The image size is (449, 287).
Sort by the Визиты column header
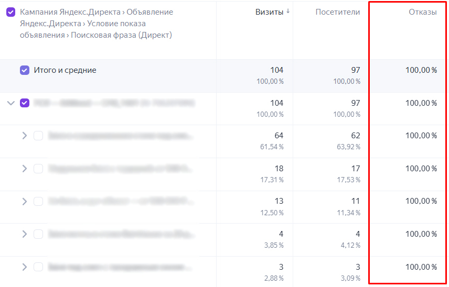[x=269, y=12]
